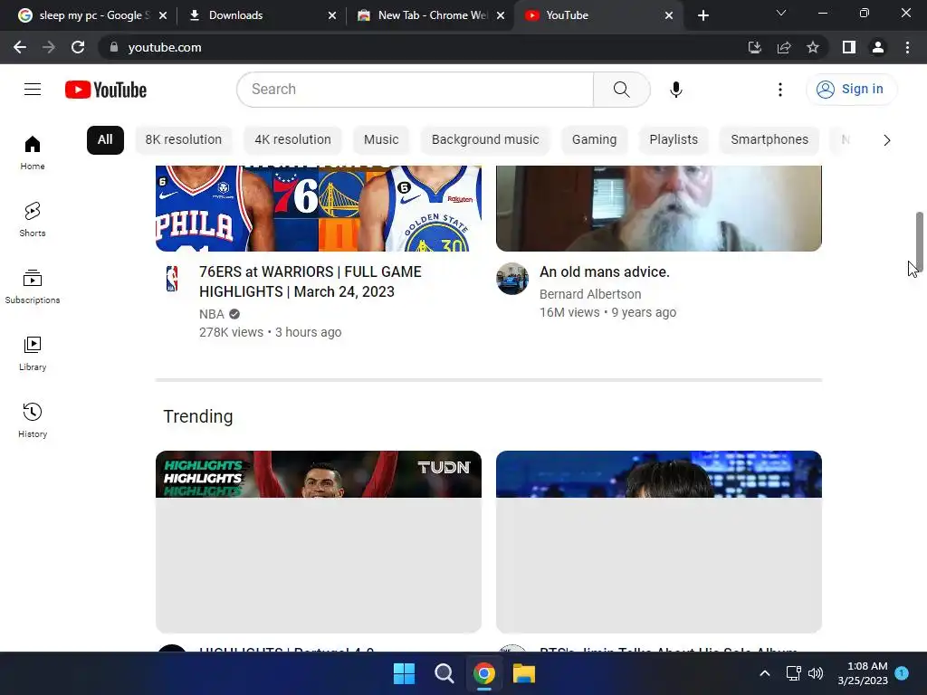Open History from sidebar
This screenshot has width=927, height=695.
(33, 420)
